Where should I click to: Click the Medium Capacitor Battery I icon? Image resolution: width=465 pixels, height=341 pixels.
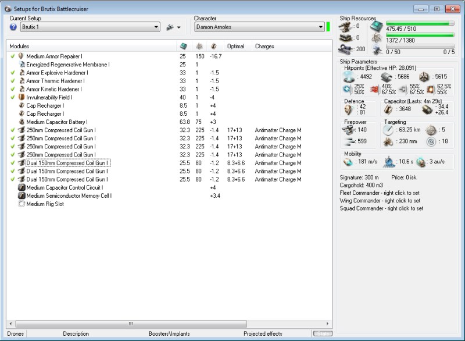click(22, 122)
